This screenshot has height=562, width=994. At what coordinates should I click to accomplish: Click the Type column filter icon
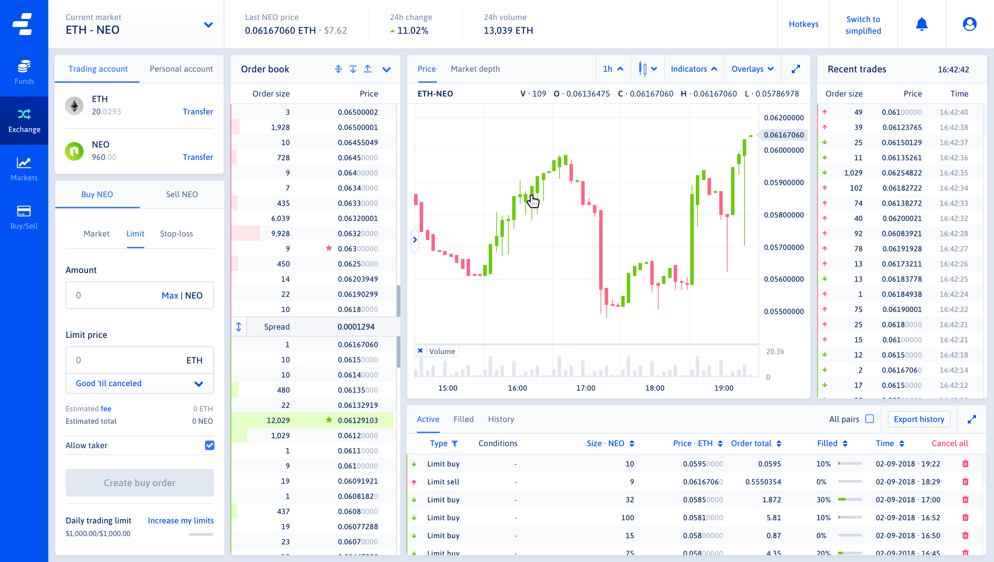(x=455, y=443)
